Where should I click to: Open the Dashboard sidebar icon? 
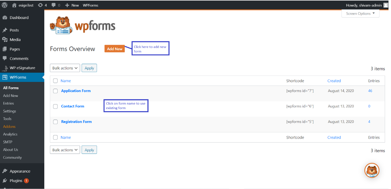[x=5, y=18]
